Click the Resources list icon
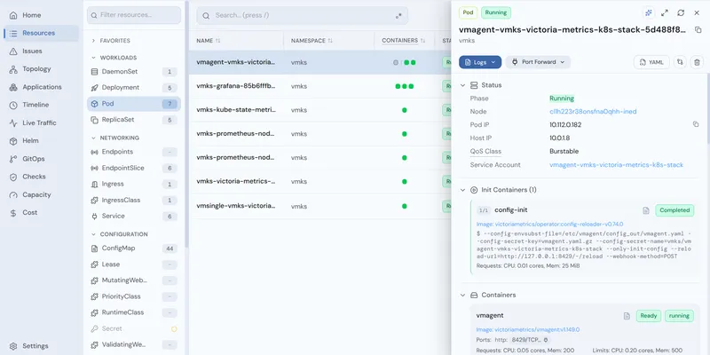The image size is (710, 355). pos(13,33)
